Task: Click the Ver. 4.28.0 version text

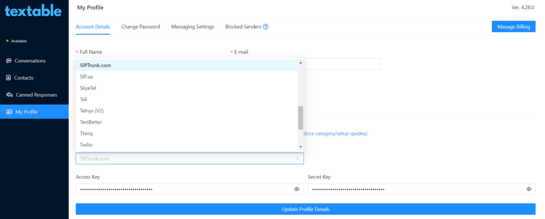Action: (523, 7)
